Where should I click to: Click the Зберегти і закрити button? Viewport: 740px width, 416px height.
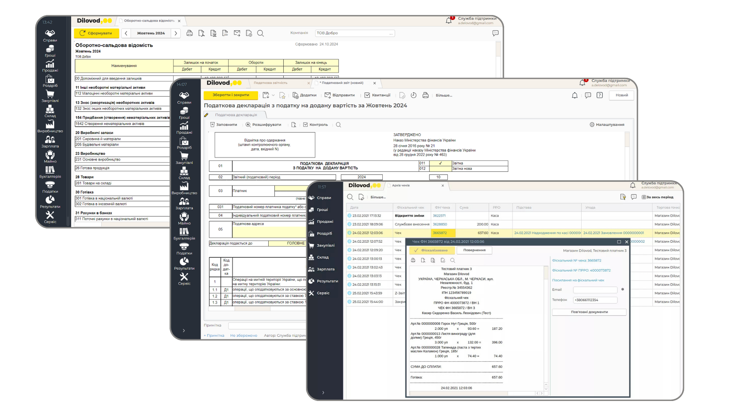[230, 95]
